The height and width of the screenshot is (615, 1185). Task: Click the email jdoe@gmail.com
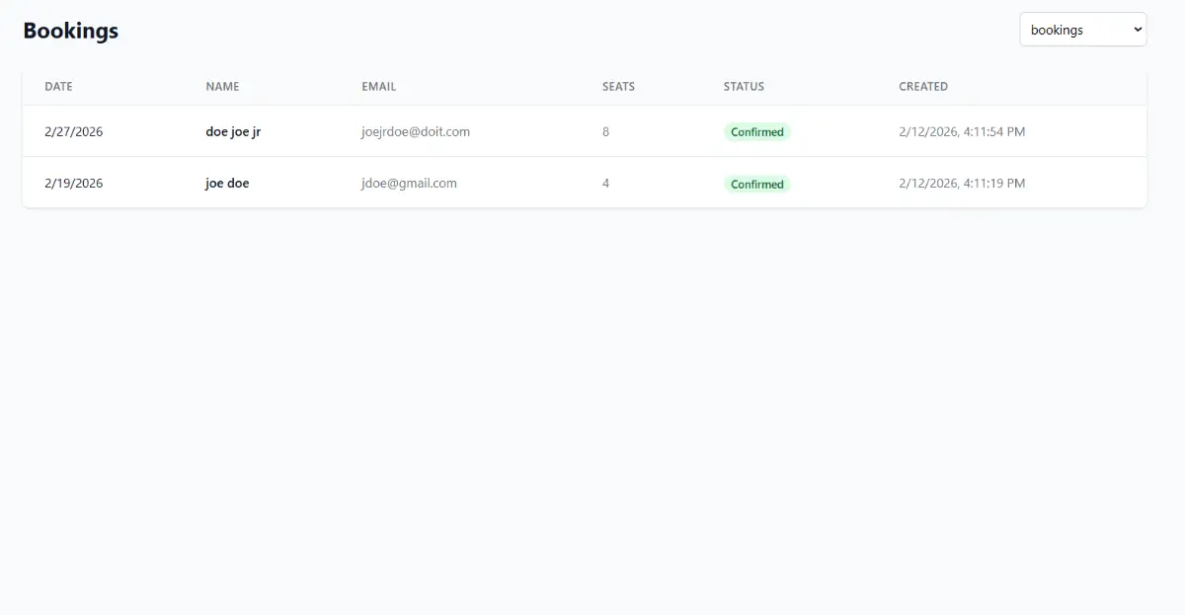tap(409, 183)
